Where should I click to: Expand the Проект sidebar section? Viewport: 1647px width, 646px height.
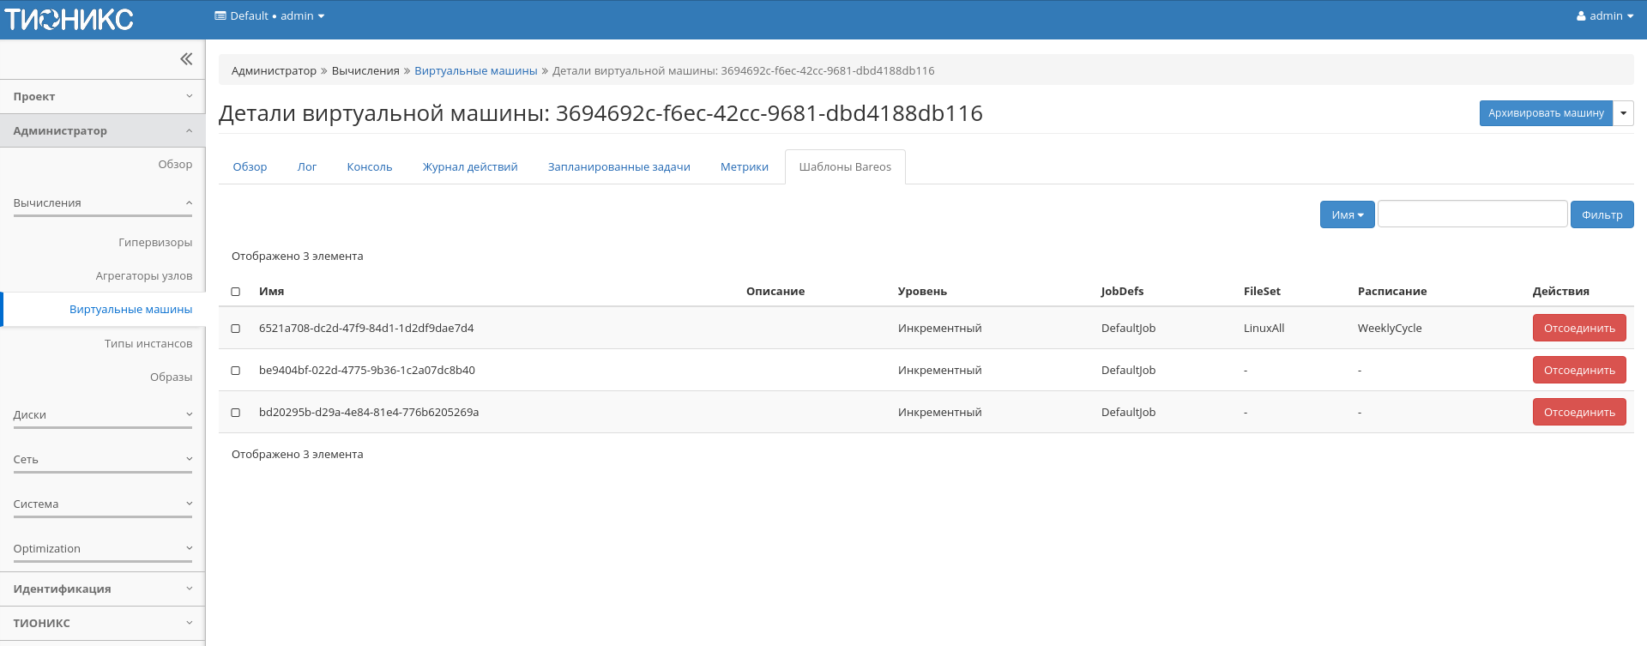102,97
